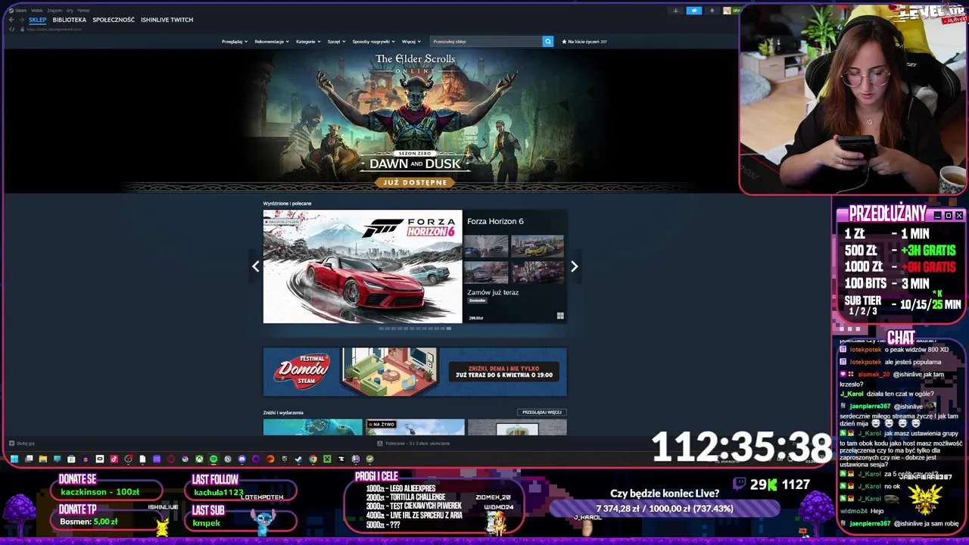Open Xbox app from the taskbar

tap(199, 459)
